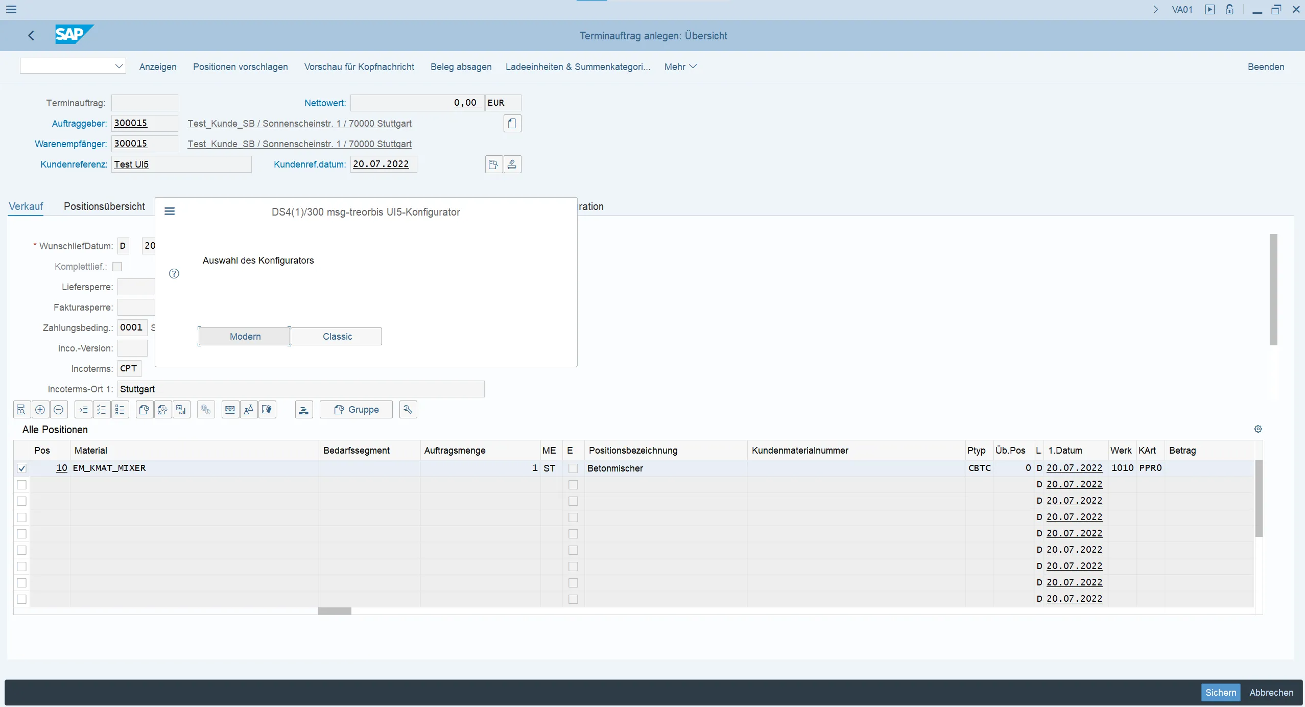Open dialog hamburger menu icon
Image resolution: width=1305 pixels, height=707 pixels.
coord(170,211)
